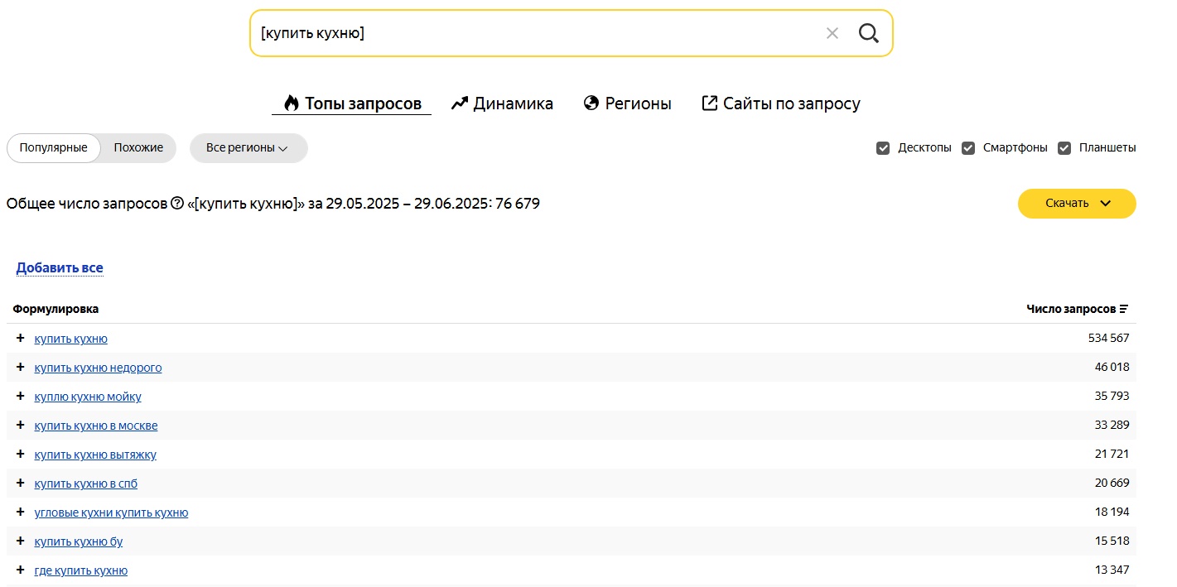
Task: Switch to the Похожие queries view
Action: pyautogui.click(x=138, y=148)
